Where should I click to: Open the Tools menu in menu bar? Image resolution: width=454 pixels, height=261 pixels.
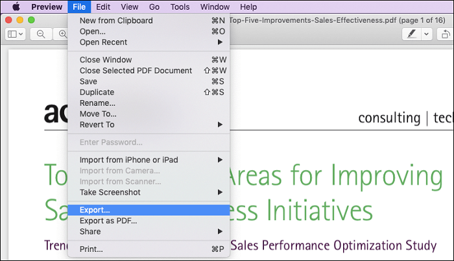(180, 7)
